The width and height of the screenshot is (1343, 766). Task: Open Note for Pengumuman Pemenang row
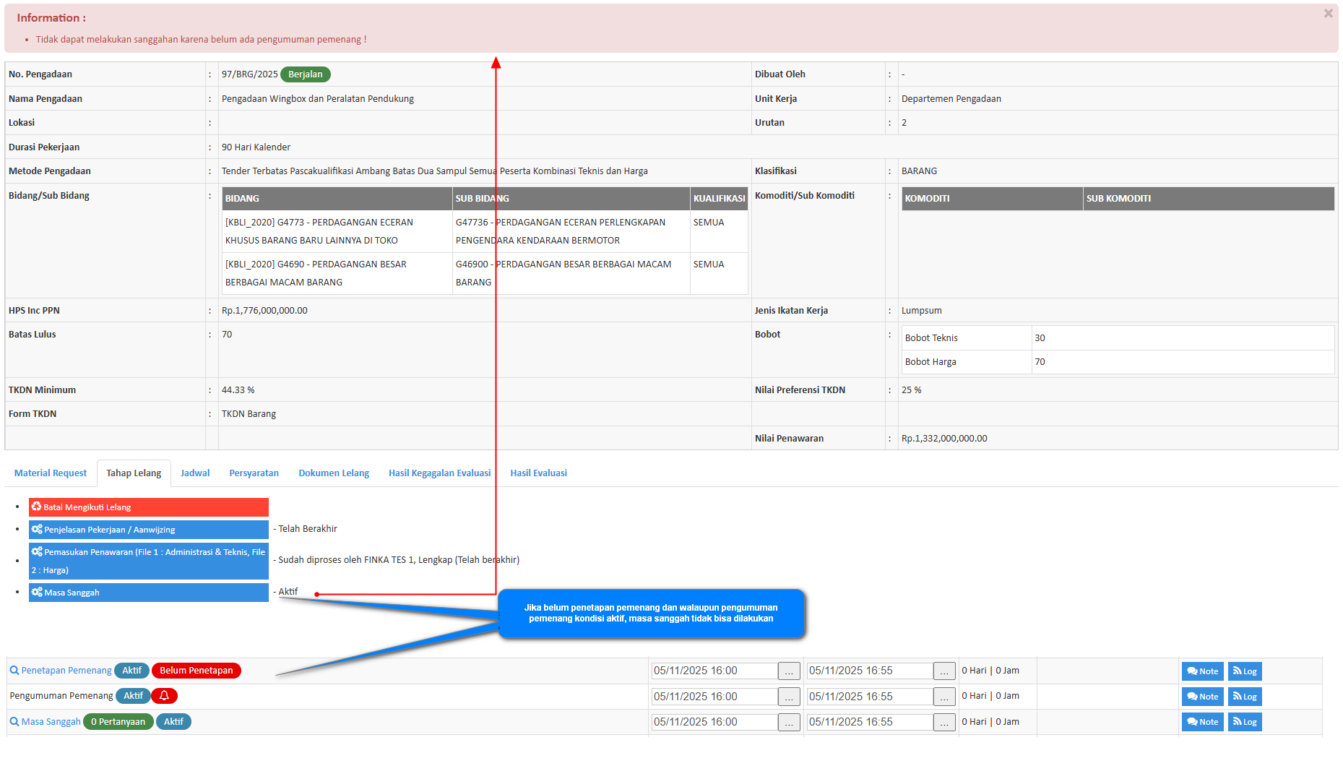[x=1202, y=697]
